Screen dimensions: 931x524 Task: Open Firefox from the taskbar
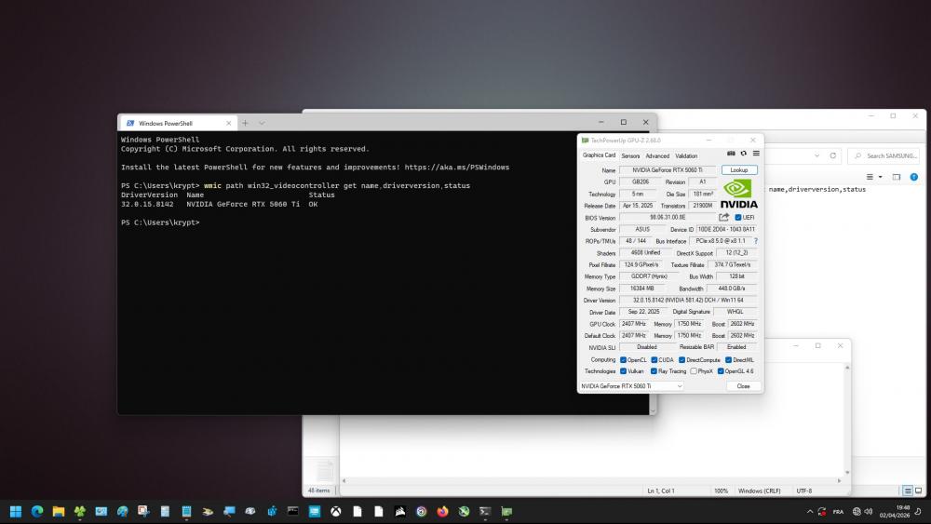click(x=442, y=511)
